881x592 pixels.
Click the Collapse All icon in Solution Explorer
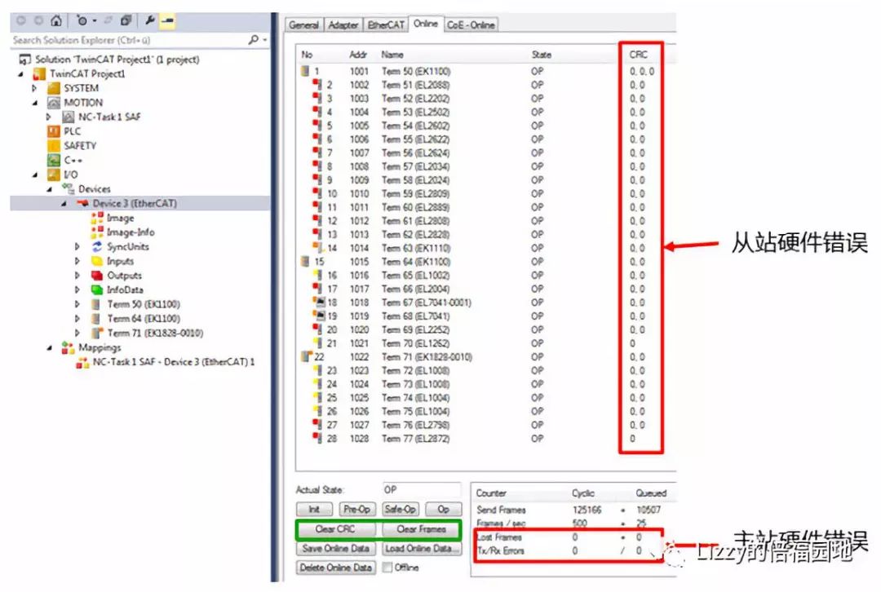pos(126,20)
